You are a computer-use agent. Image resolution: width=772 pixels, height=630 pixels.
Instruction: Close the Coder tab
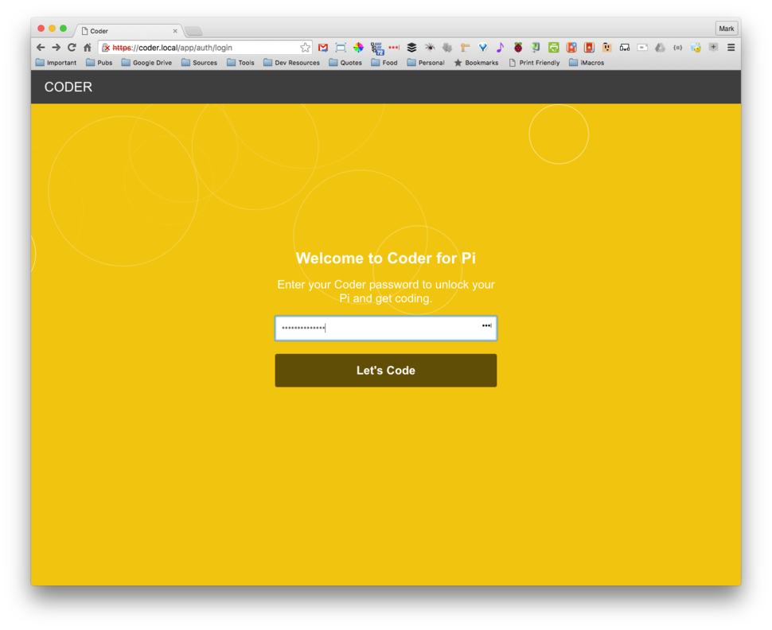(175, 31)
